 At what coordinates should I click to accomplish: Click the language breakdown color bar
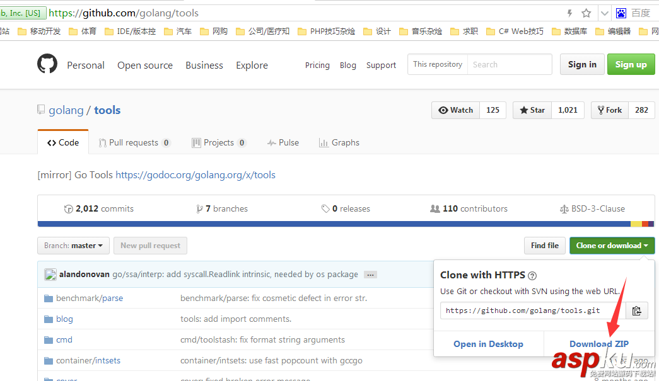pyautogui.click(x=346, y=224)
